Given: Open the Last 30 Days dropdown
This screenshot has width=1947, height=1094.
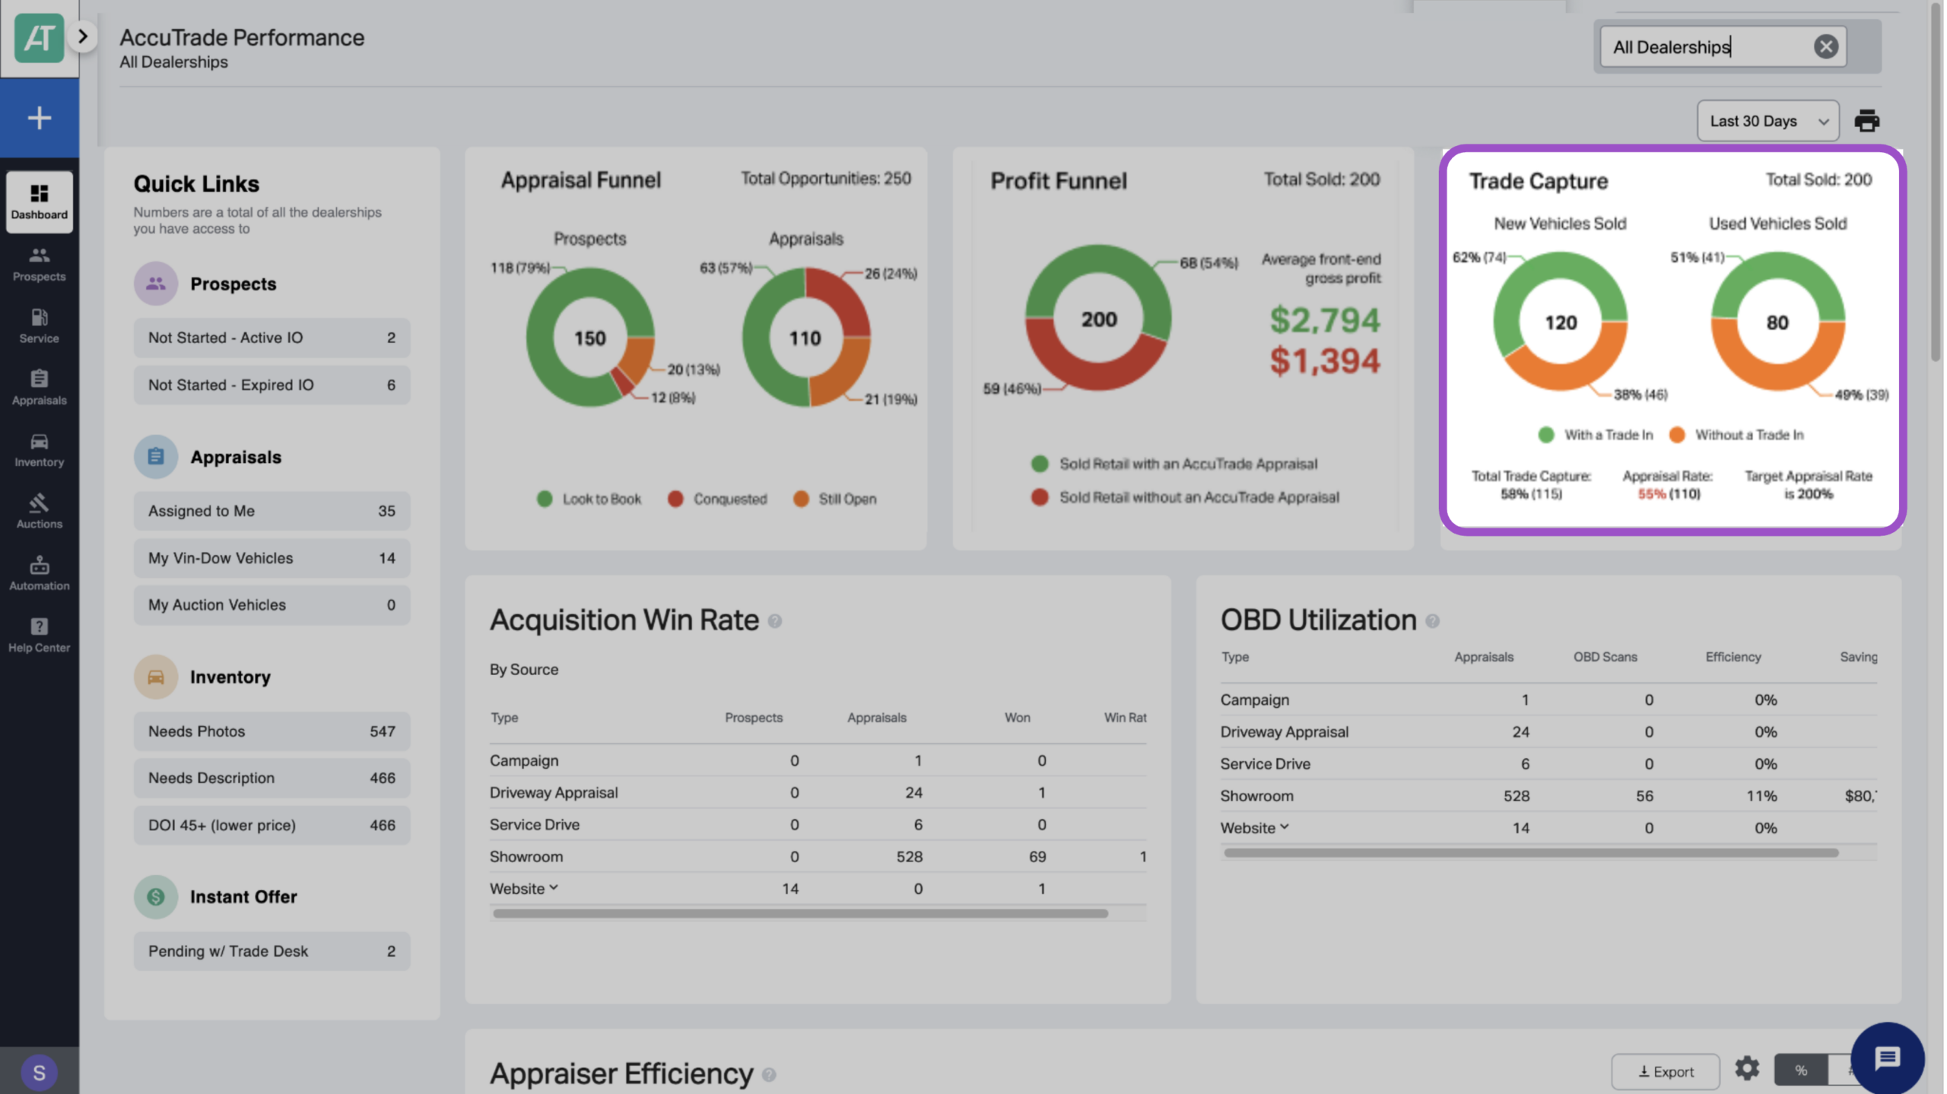Looking at the screenshot, I should point(1768,121).
